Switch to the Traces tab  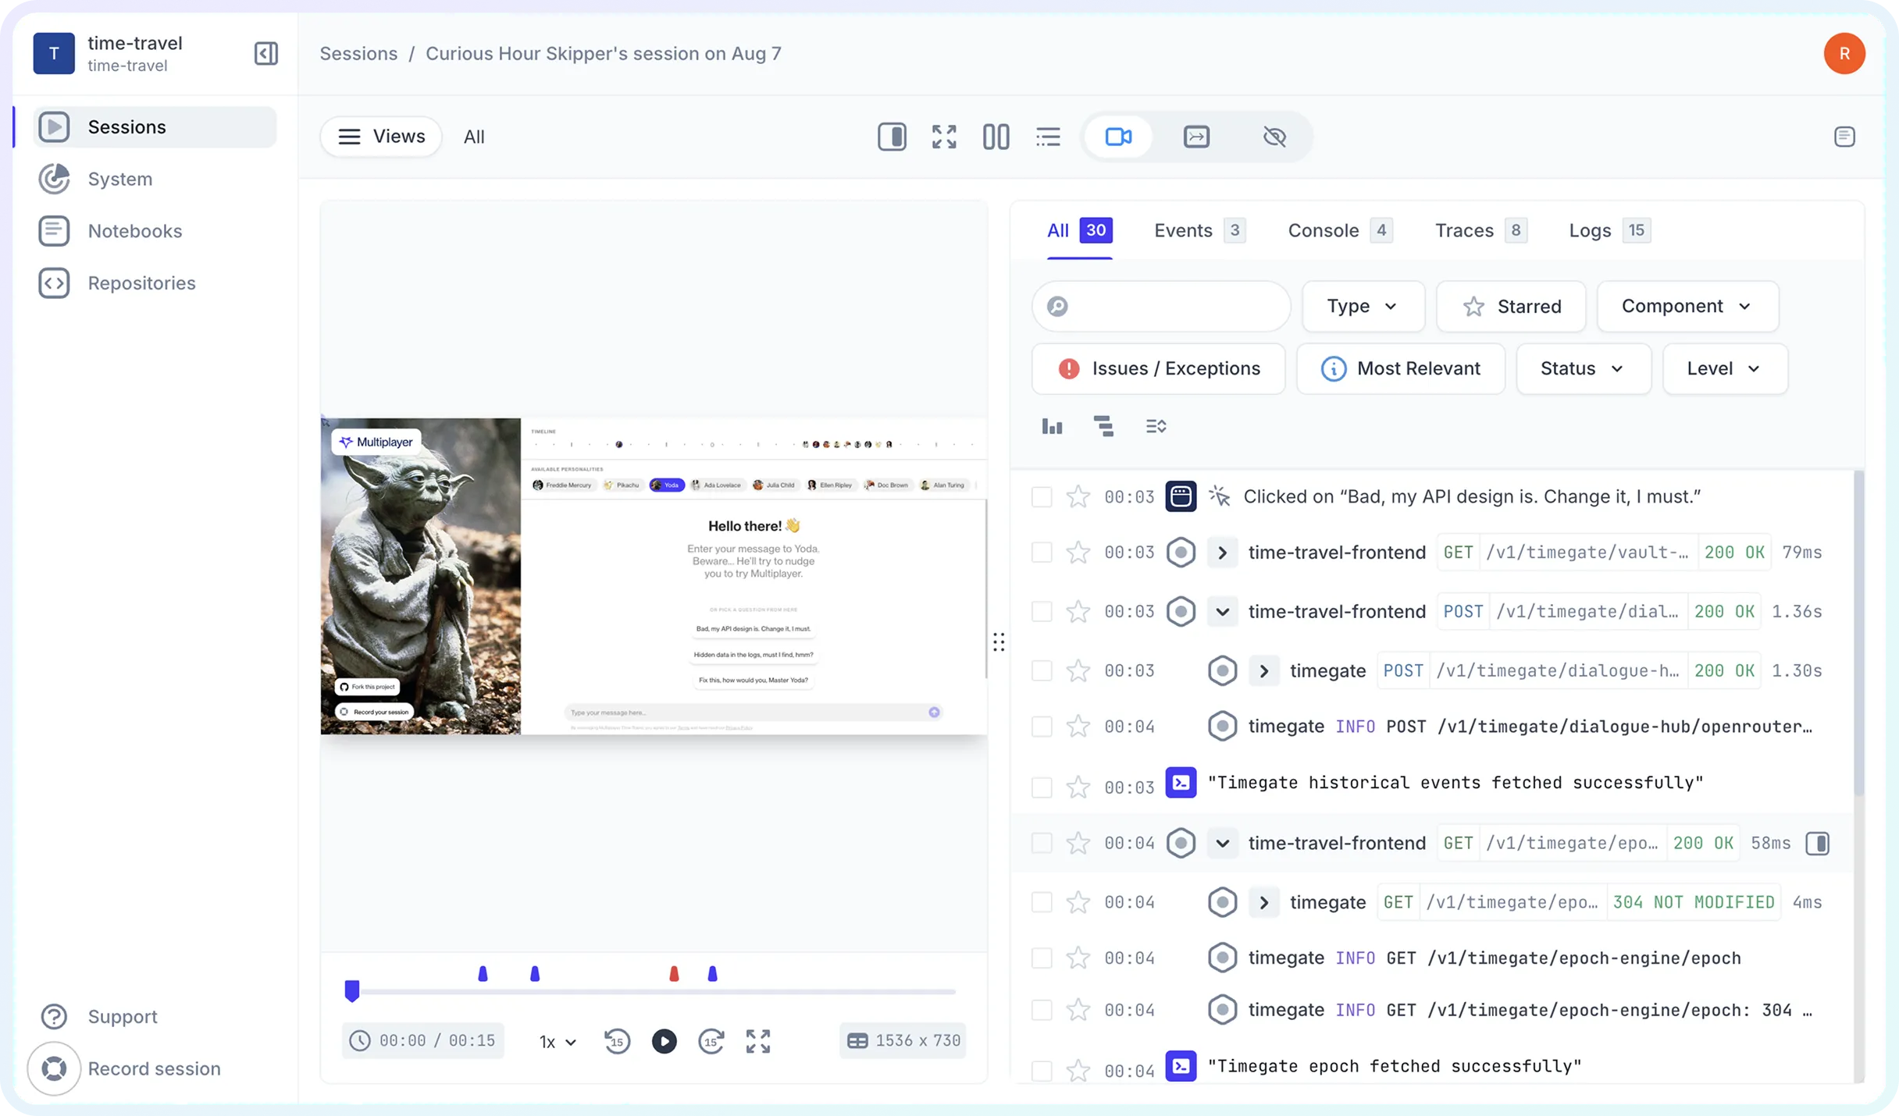click(x=1480, y=230)
